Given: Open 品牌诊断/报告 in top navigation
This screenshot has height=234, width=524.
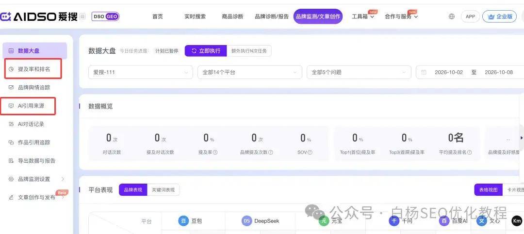Looking at the screenshot, I should click(x=272, y=16).
